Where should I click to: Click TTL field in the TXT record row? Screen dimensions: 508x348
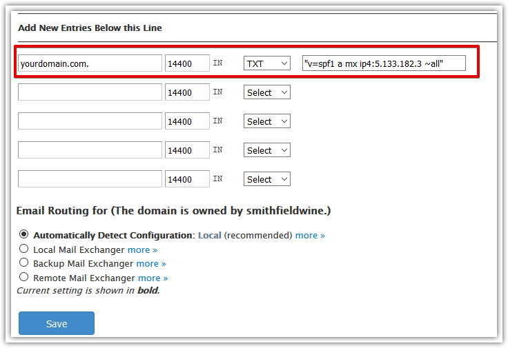(x=187, y=63)
